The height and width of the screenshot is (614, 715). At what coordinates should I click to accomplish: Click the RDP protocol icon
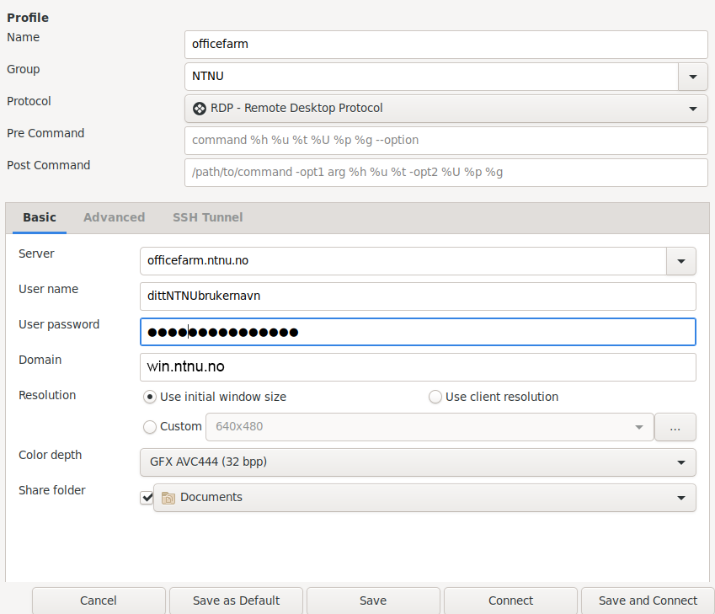click(200, 109)
